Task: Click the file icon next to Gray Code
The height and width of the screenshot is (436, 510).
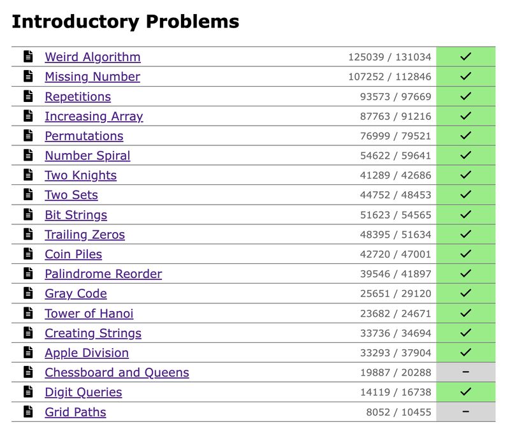Action: click(28, 293)
